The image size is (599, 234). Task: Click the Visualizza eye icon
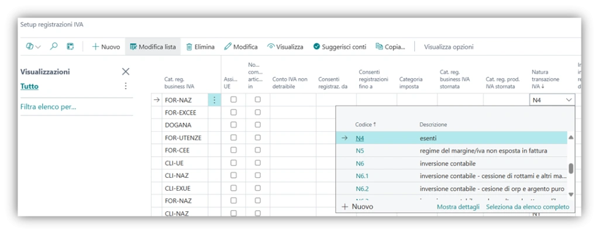click(x=271, y=47)
